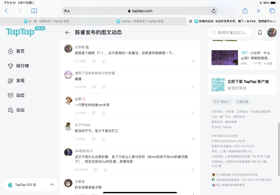
Task: Add a new Safari tab
Action: [258, 11]
